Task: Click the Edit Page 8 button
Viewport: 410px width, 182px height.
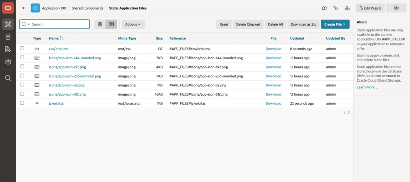Action: pos(370,8)
